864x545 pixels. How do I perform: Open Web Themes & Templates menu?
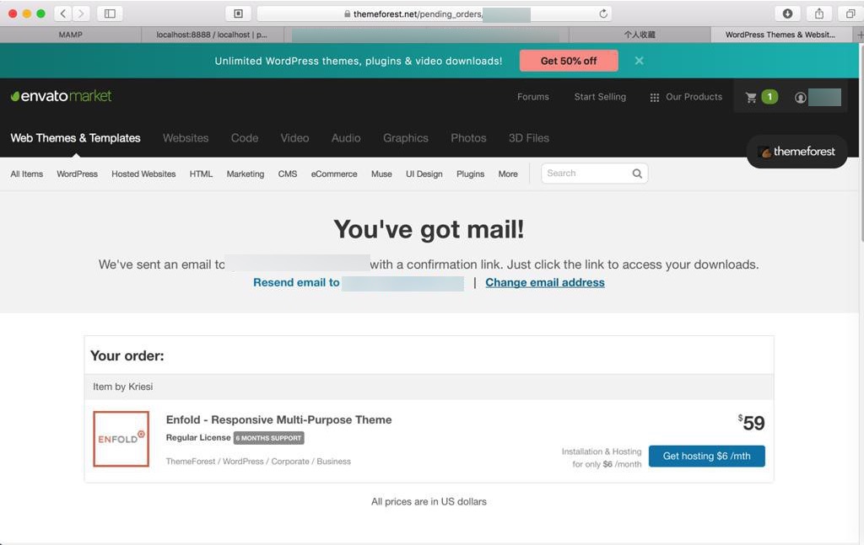[75, 138]
